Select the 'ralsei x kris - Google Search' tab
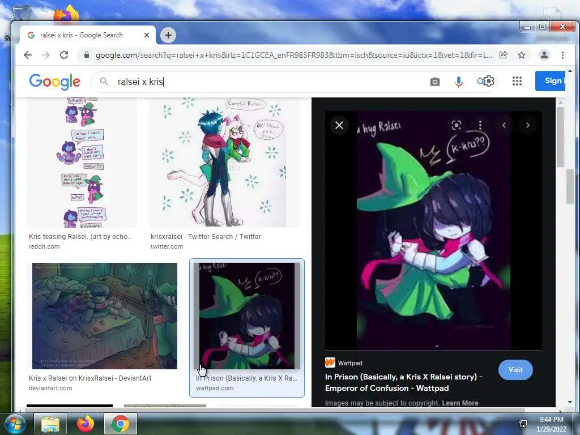Viewport: 580px width, 435px height. pyautogui.click(x=88, y=35)
